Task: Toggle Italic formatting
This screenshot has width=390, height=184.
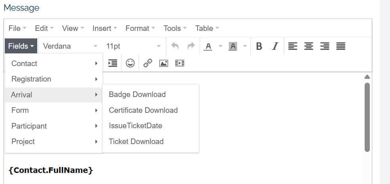Action: pyautogui.click(x=275, y=46)
